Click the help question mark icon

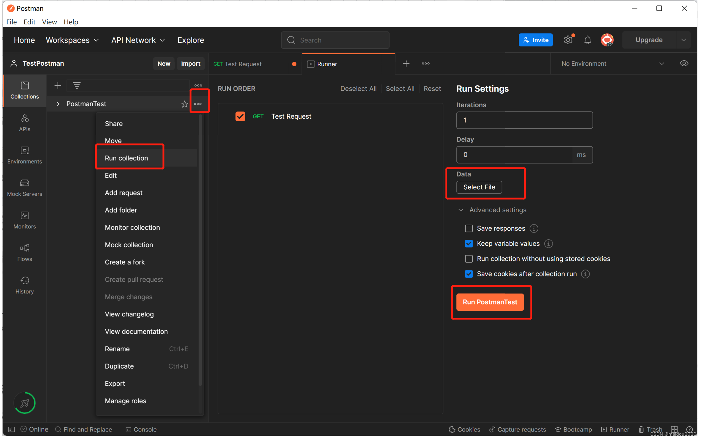click(x=689, y=429)
